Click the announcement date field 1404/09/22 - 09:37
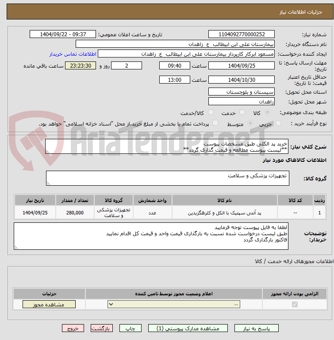Screen dimensions: 334x340 click(63, 34)
